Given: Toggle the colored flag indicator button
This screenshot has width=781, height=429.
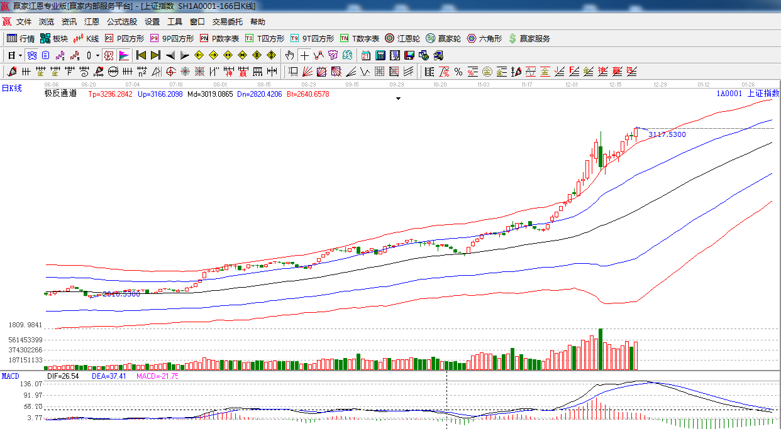Looking at the screenshot, I should pos(123,55).
